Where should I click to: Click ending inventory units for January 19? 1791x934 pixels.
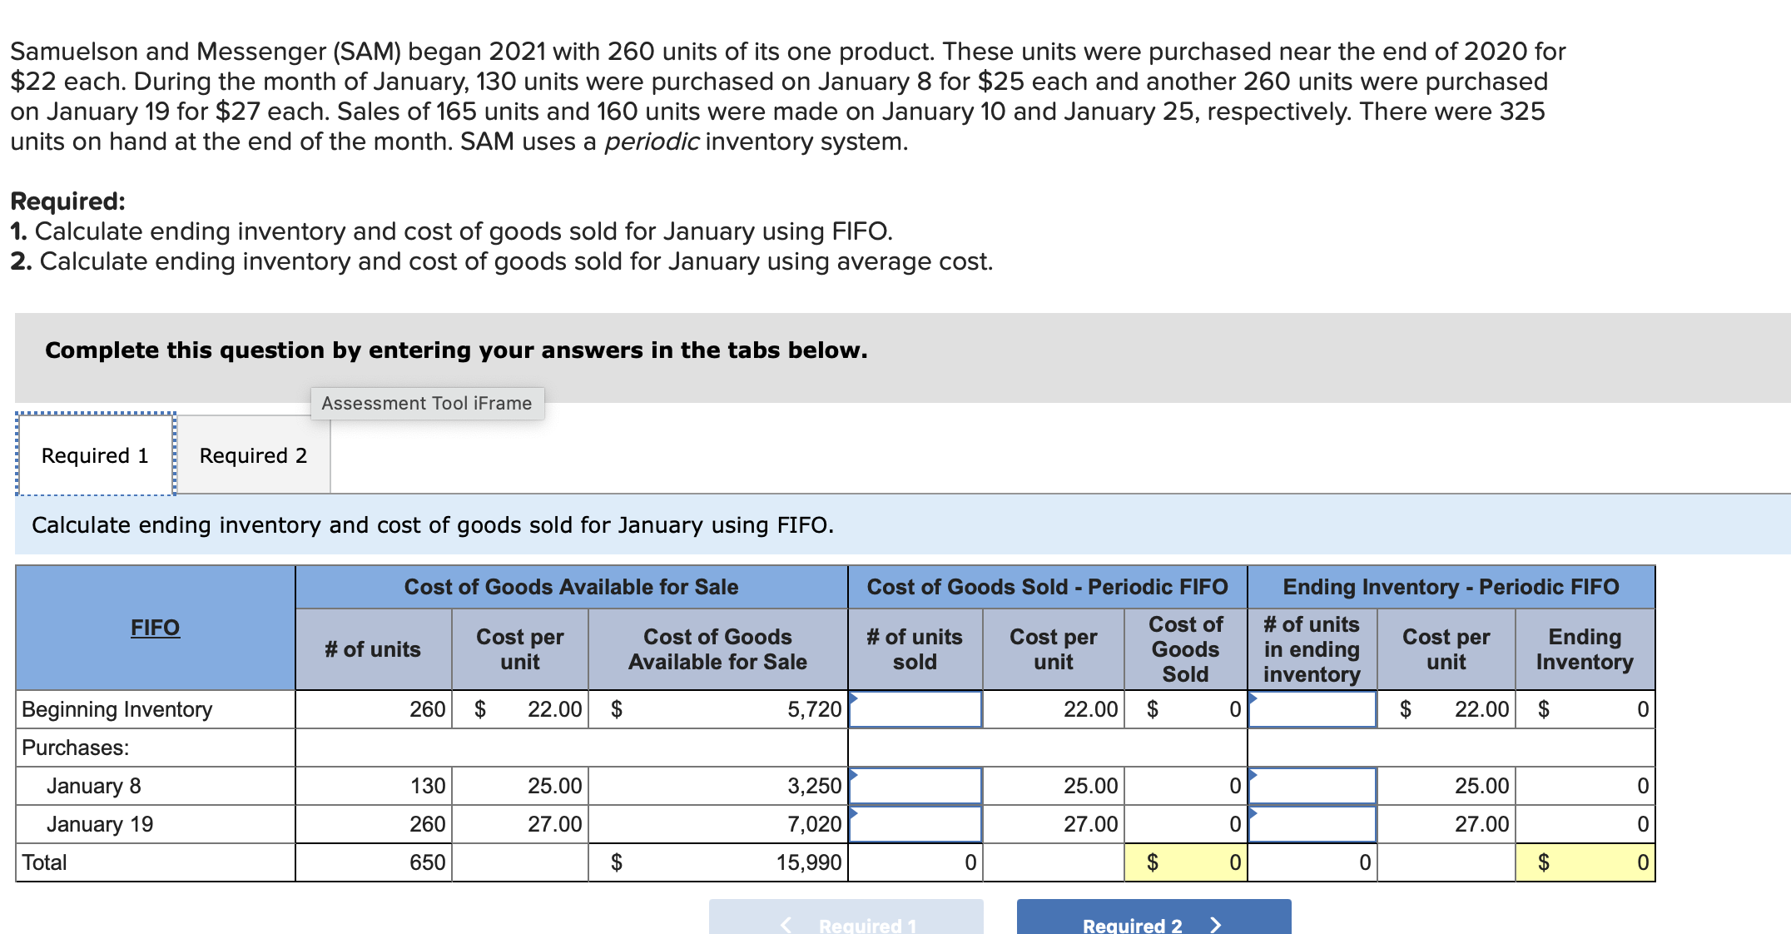(x=1312, y=824)
